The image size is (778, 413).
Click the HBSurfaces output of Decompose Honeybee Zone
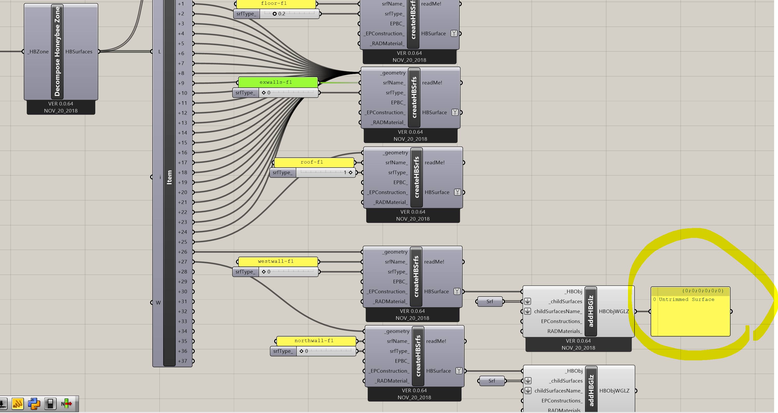[79, 52]
